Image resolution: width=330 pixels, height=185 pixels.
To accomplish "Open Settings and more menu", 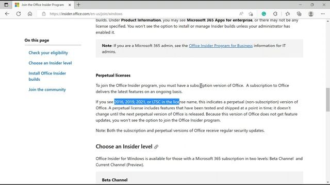I will click(323, 14).
